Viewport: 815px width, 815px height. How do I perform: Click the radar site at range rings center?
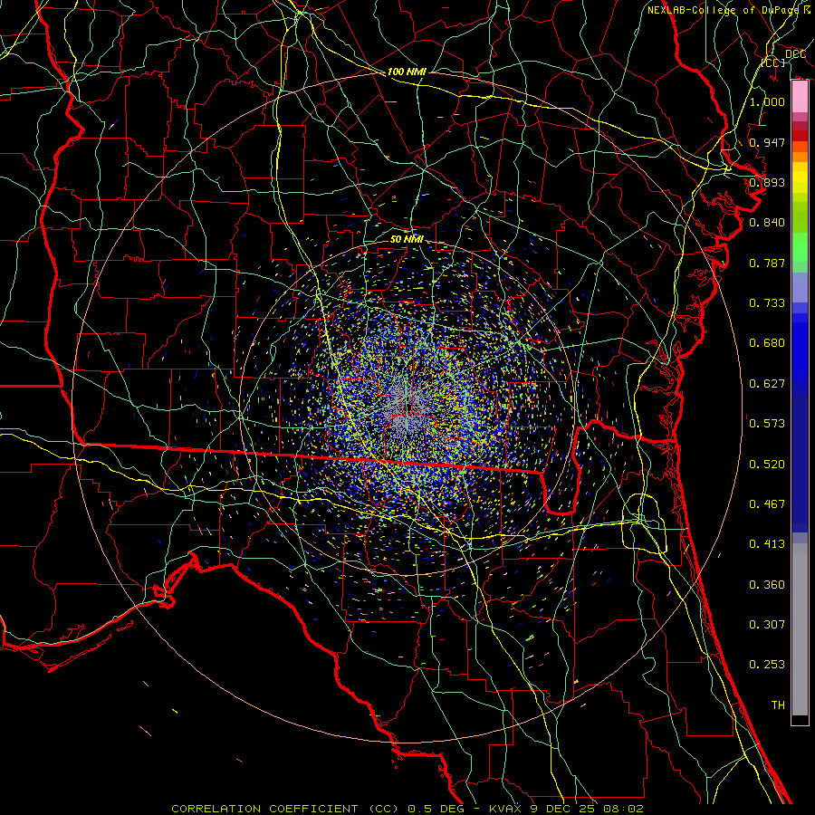pos(407,408)
